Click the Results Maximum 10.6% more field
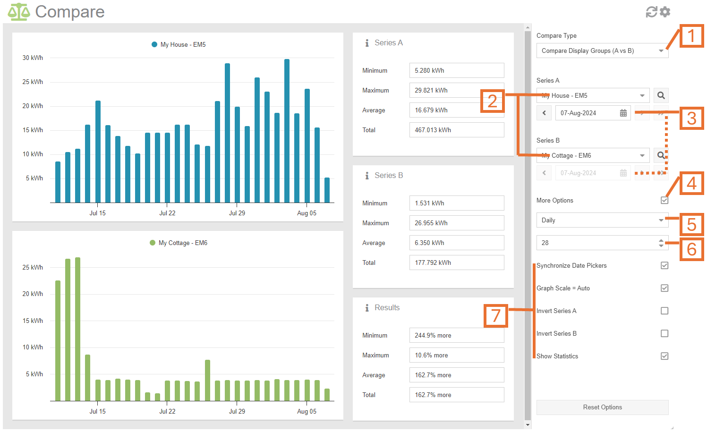The width and height of the screenshot is (707, 432). click(457, 355)
